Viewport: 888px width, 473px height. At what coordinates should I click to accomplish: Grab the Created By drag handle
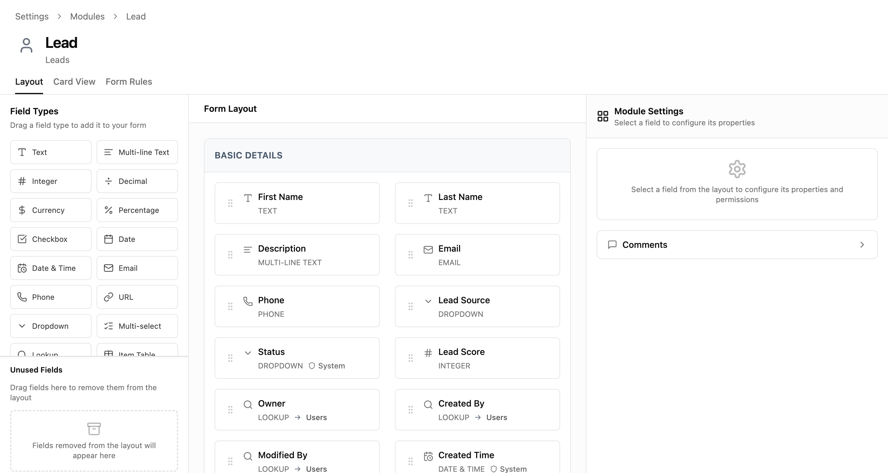[x=411, y=410]
